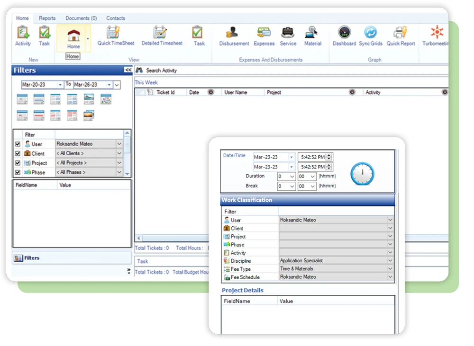Open the Mar-26-23 end date dropdown
474x346 pixels.
tap(109, 85)
